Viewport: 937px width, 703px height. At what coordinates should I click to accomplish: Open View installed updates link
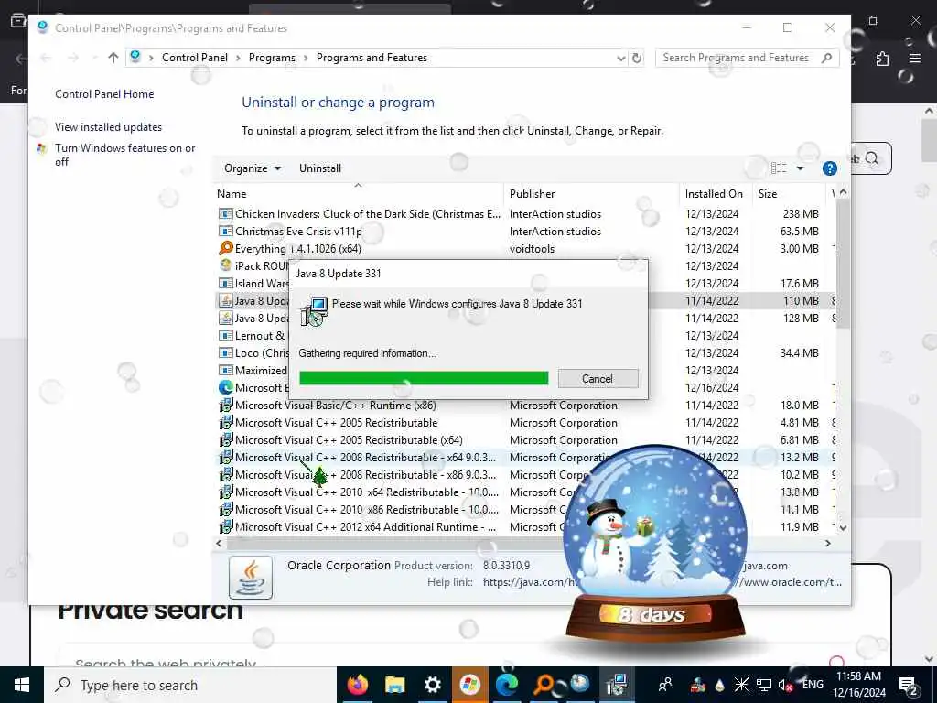pyautogui.click(x=108, y=126)
